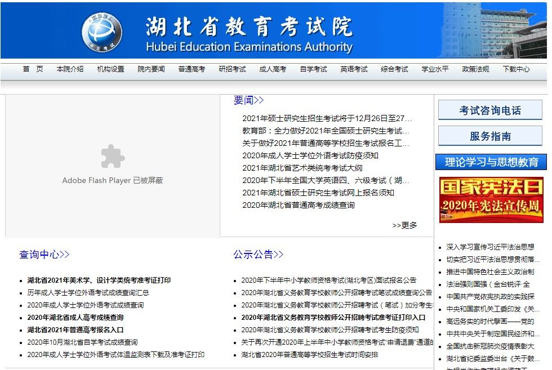Open 历年成人学士学位外语考试成绩查询汇总
Image resolution: width=552 pixels, height=370 pixels.
click(88, 292)
